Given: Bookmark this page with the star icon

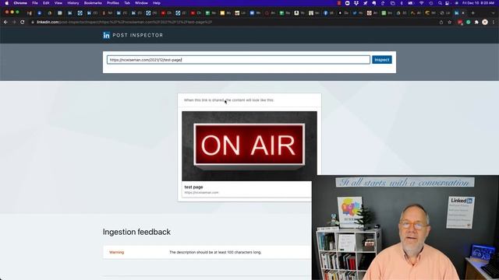Looking at the screenshot, I should (x=449, y=23).
